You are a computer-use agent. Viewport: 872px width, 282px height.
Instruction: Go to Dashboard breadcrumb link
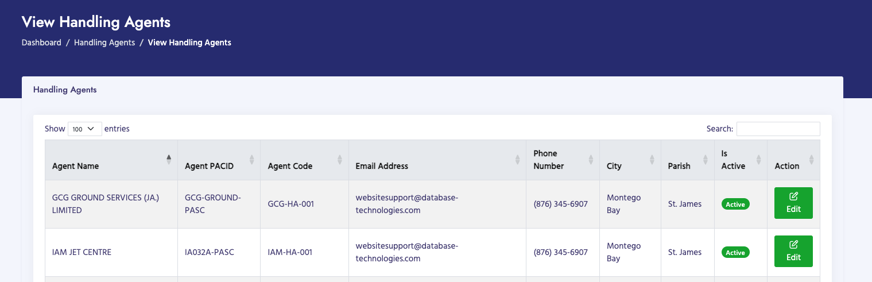tap(41, 43)
